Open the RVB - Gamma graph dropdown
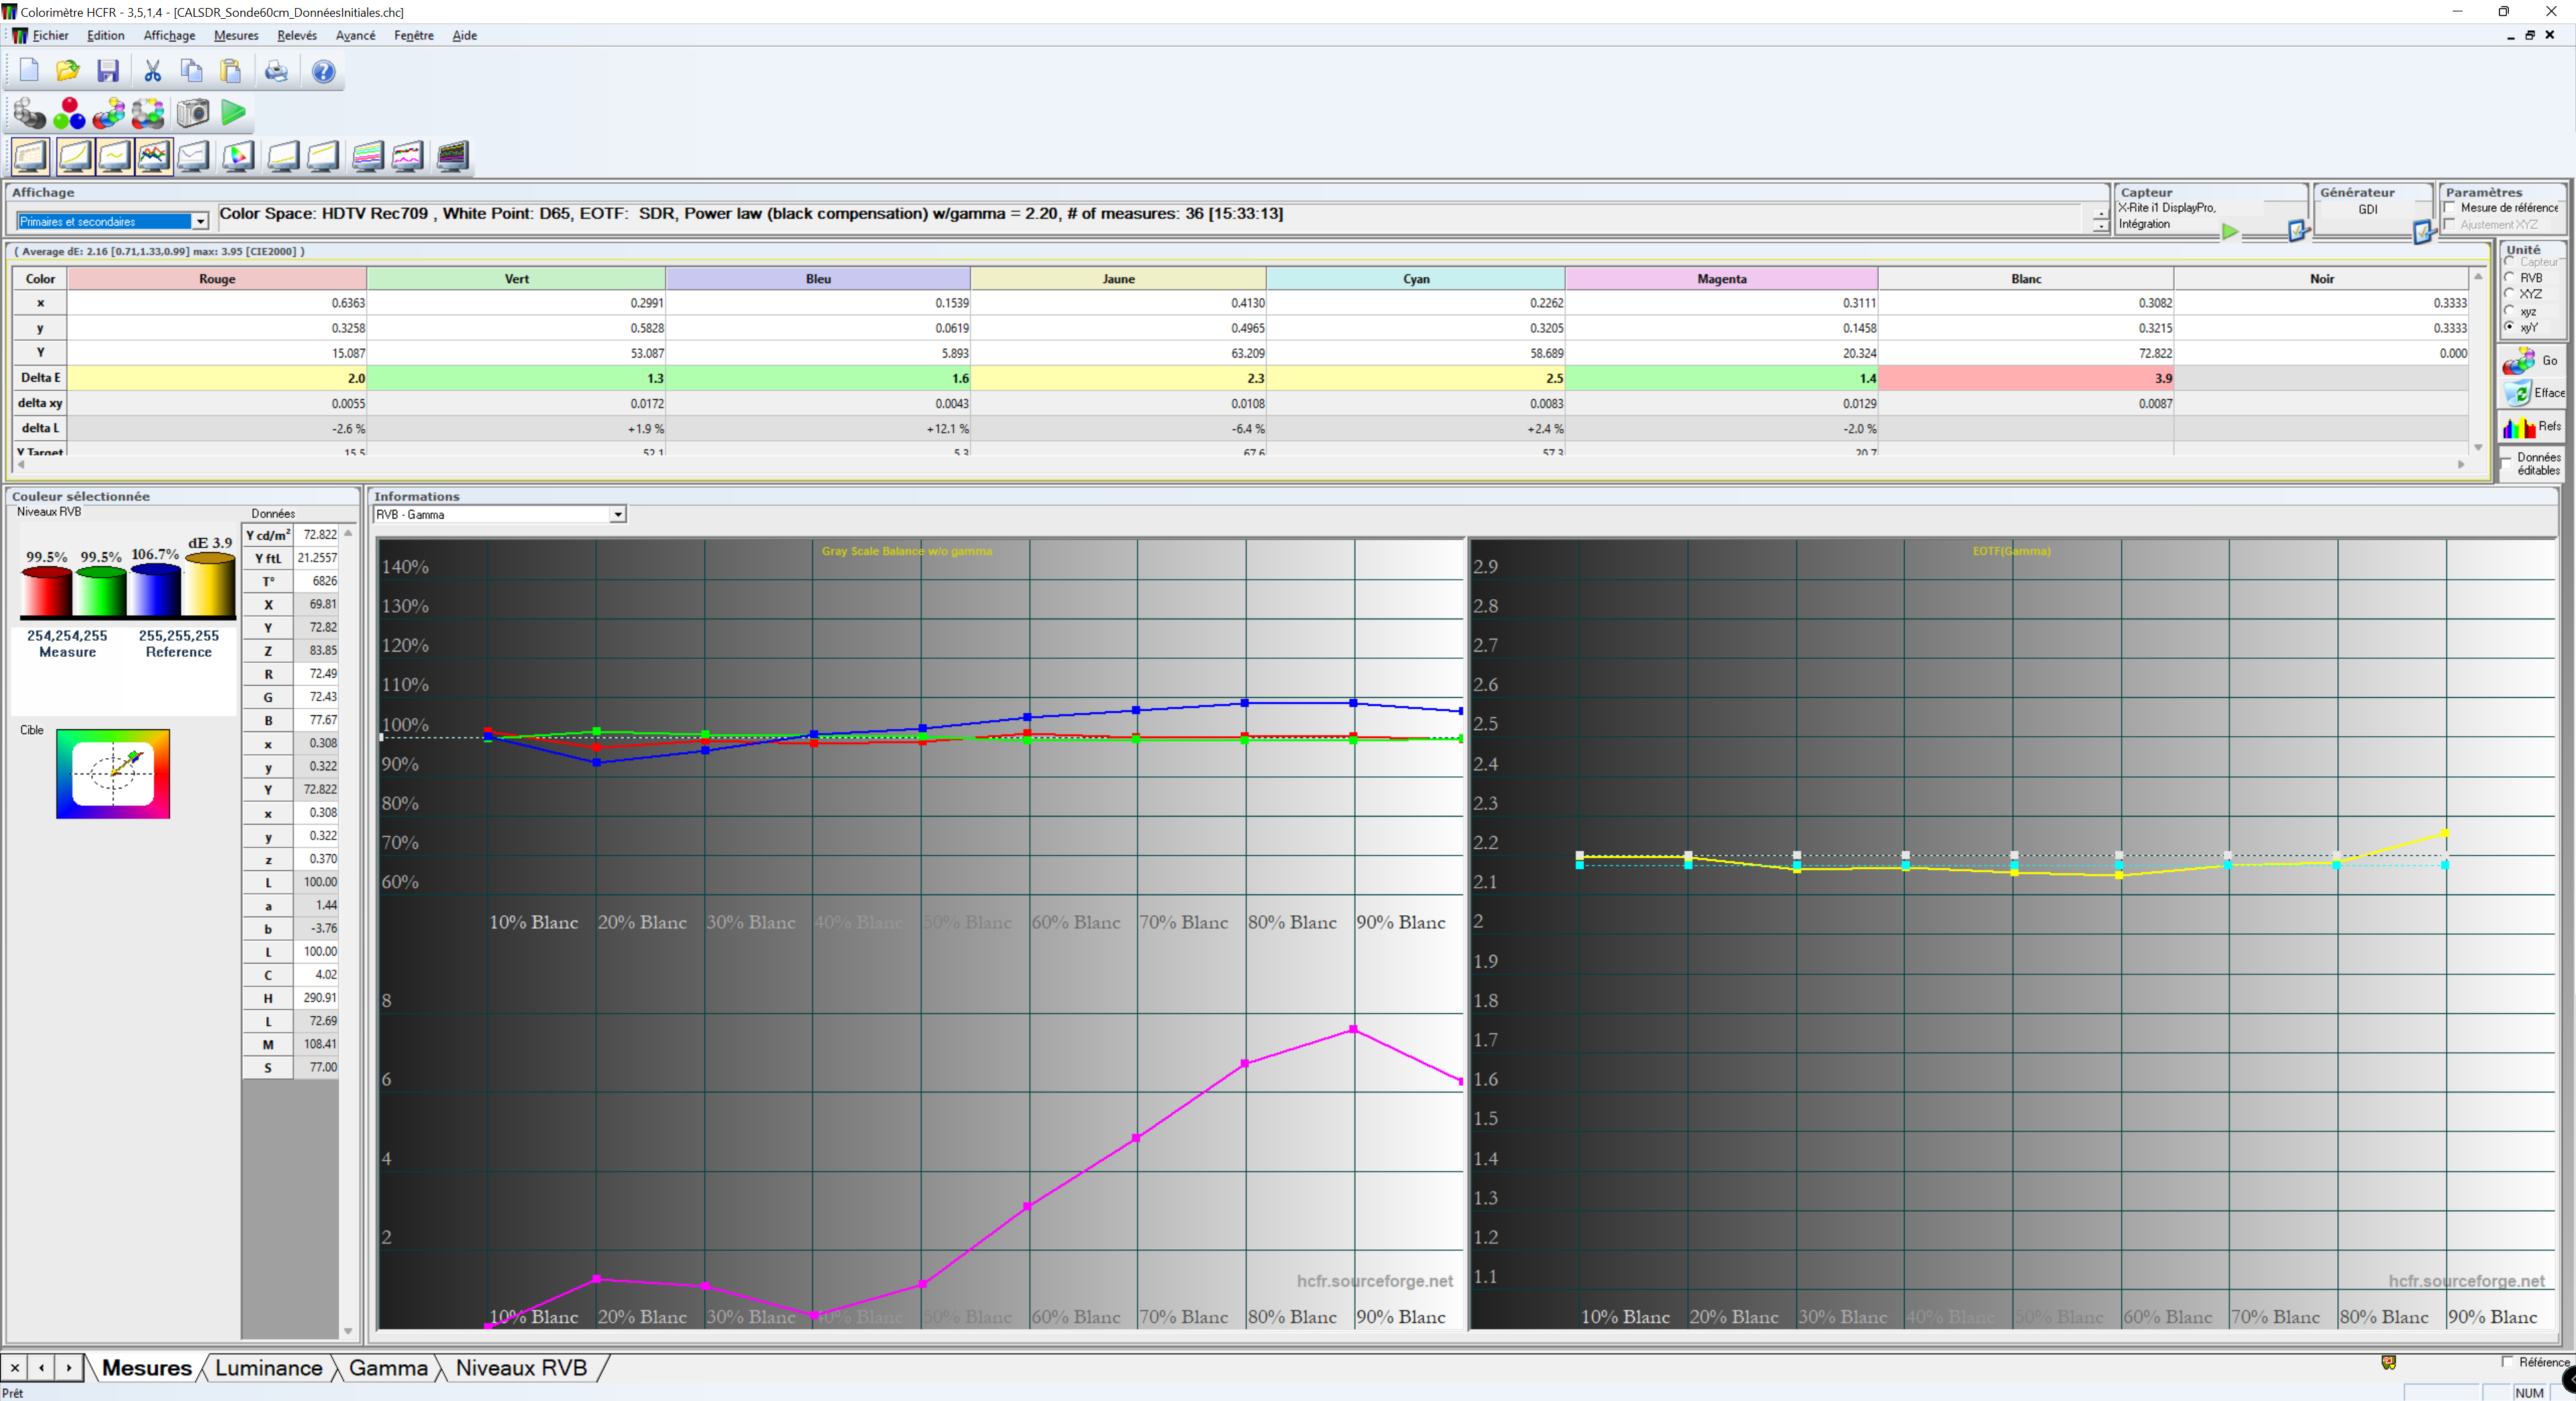The width and height of the screenshot is (2576, 1401). tap(617, 514)
